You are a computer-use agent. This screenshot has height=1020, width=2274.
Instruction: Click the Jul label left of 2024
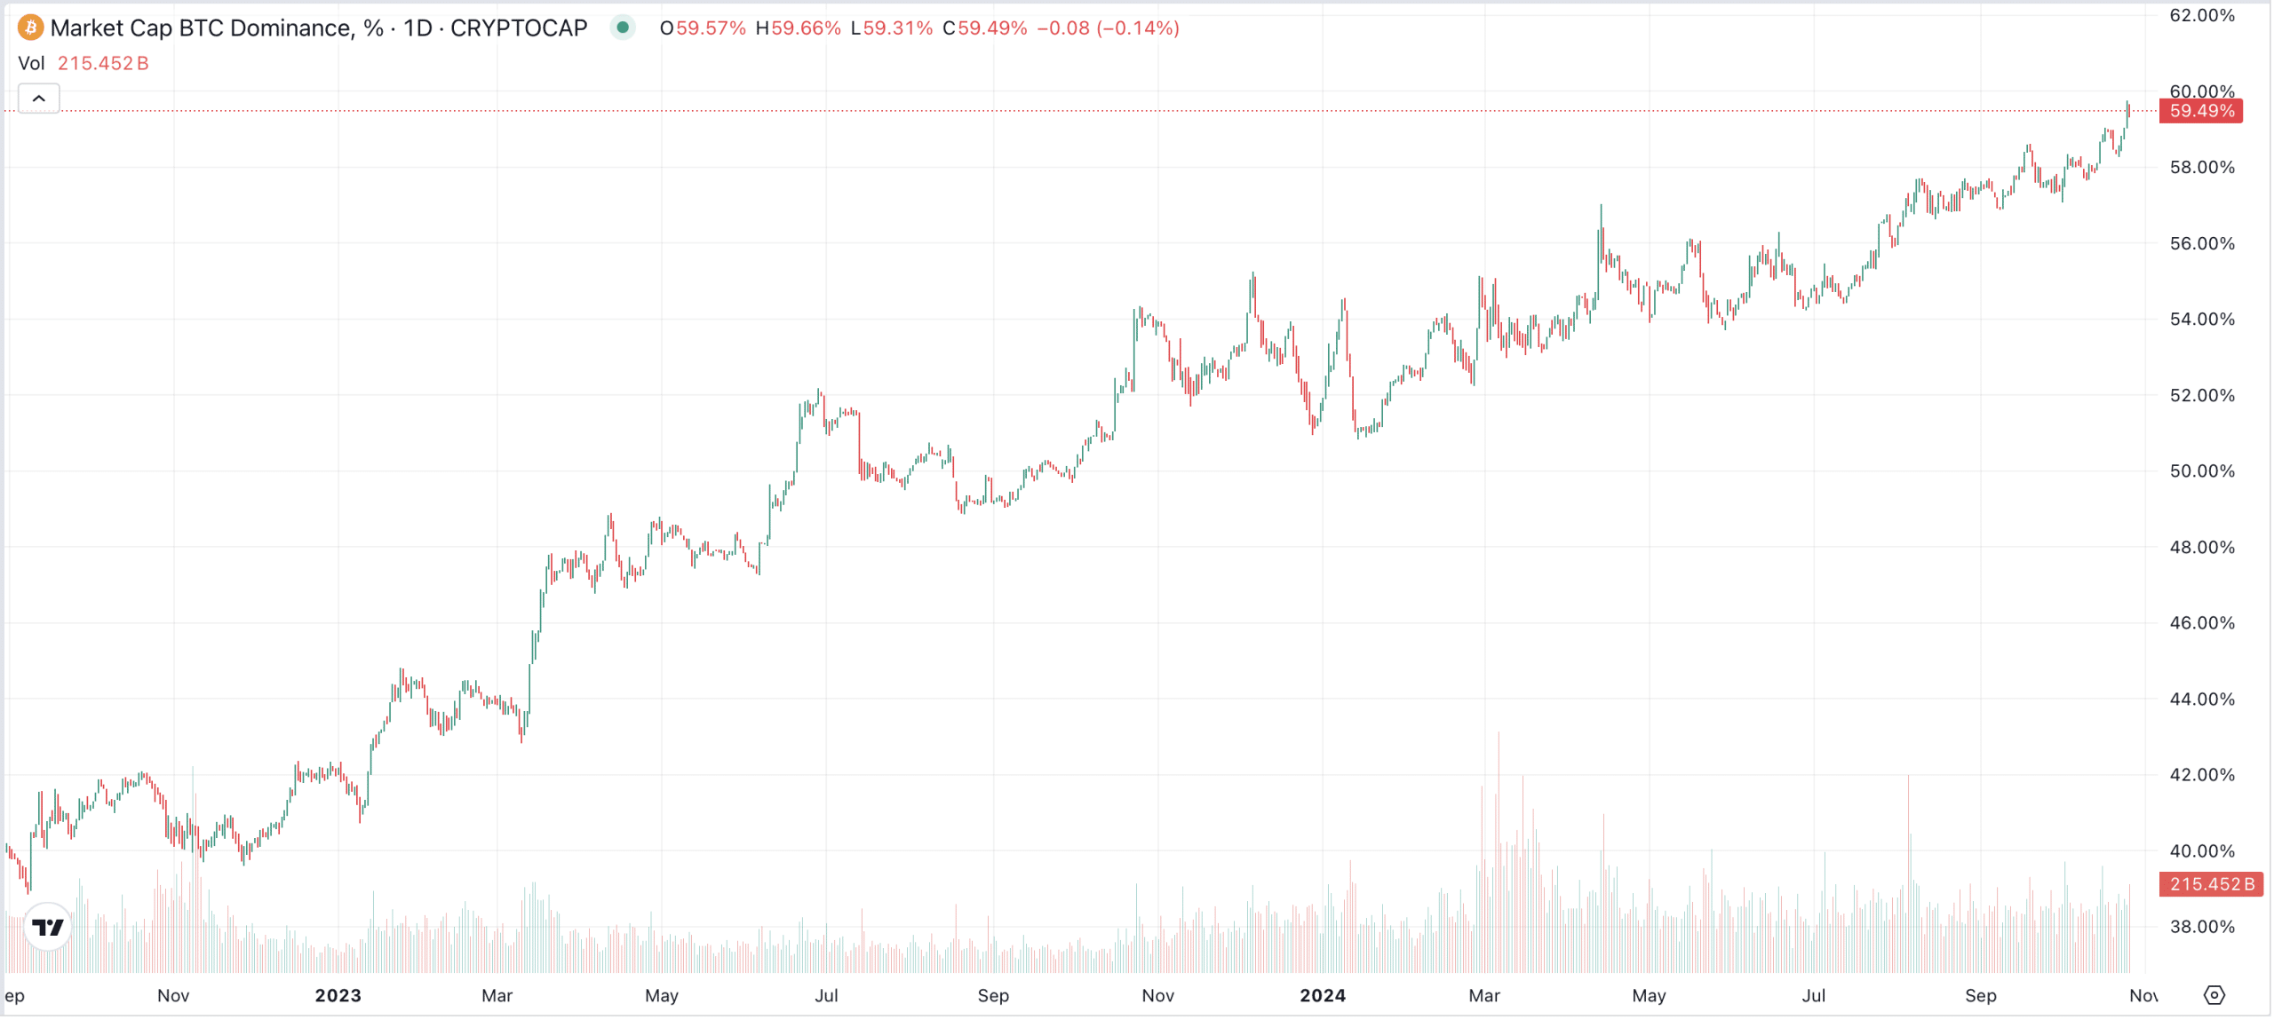pos(826,995)
